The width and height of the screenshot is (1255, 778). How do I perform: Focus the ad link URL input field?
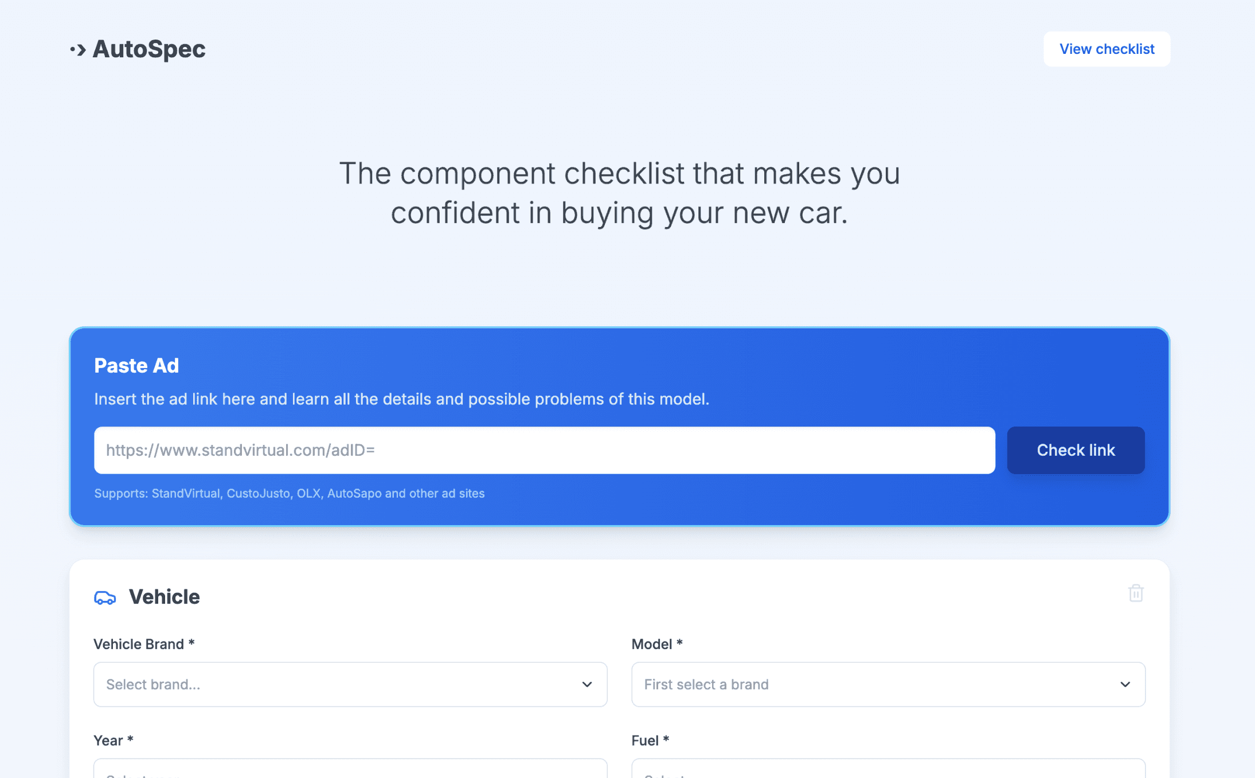point(544,450)
